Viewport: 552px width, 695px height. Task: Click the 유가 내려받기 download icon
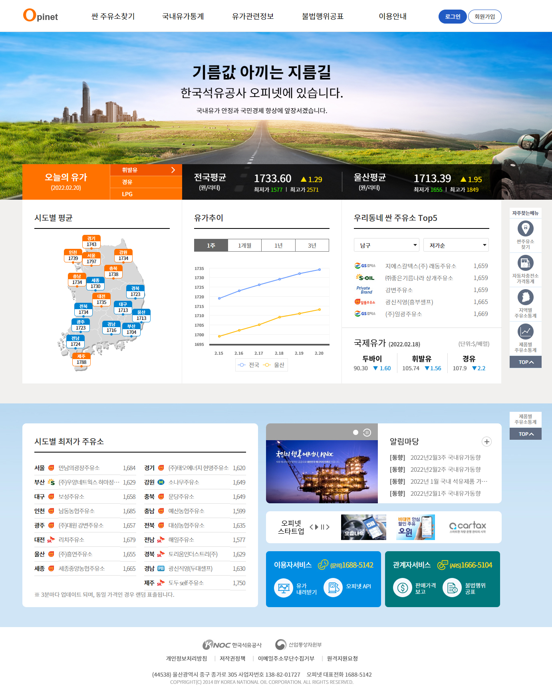[284, 588]
